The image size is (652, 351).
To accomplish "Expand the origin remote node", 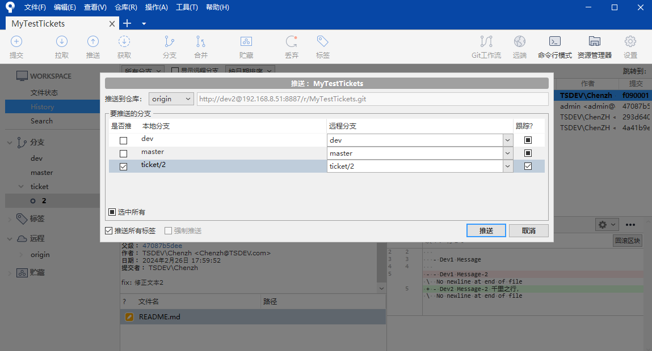I will pos(21,255).
